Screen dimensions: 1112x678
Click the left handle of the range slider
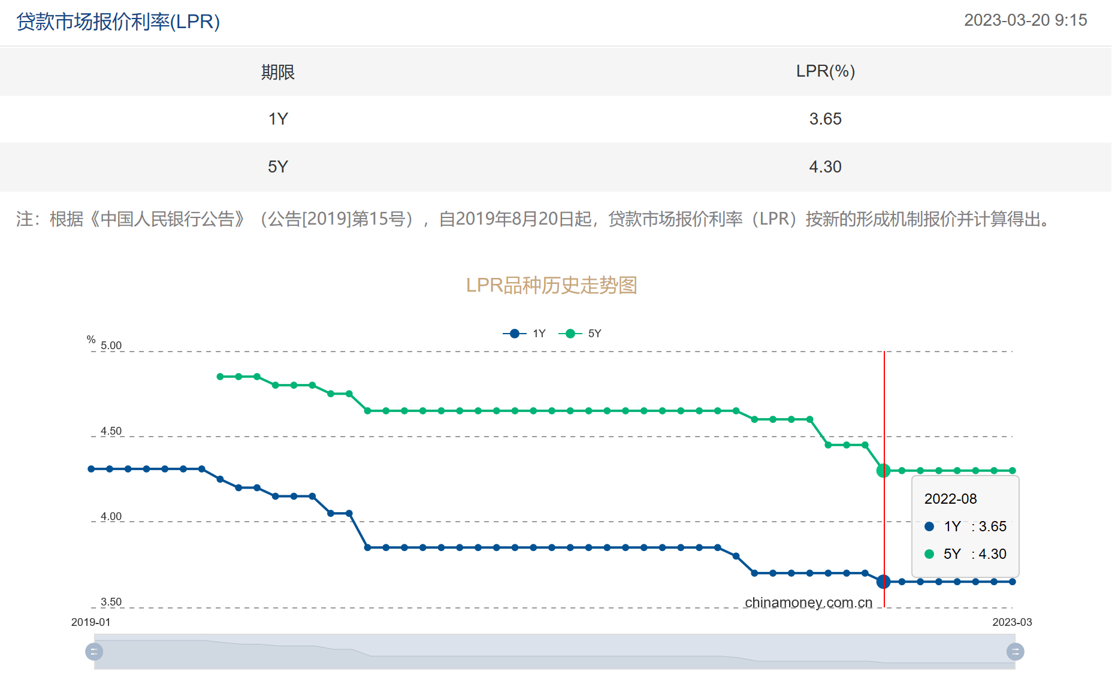click(94, 652)
